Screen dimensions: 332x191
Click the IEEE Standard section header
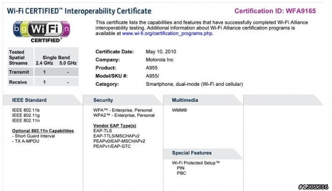click(x=29, y=100)
